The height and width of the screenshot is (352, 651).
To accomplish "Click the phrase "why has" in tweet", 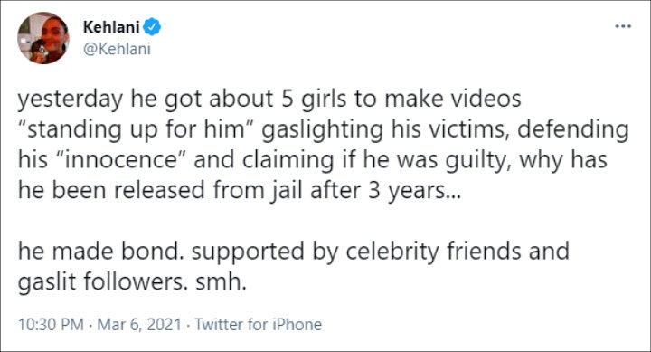I will (x=563, y=160).
